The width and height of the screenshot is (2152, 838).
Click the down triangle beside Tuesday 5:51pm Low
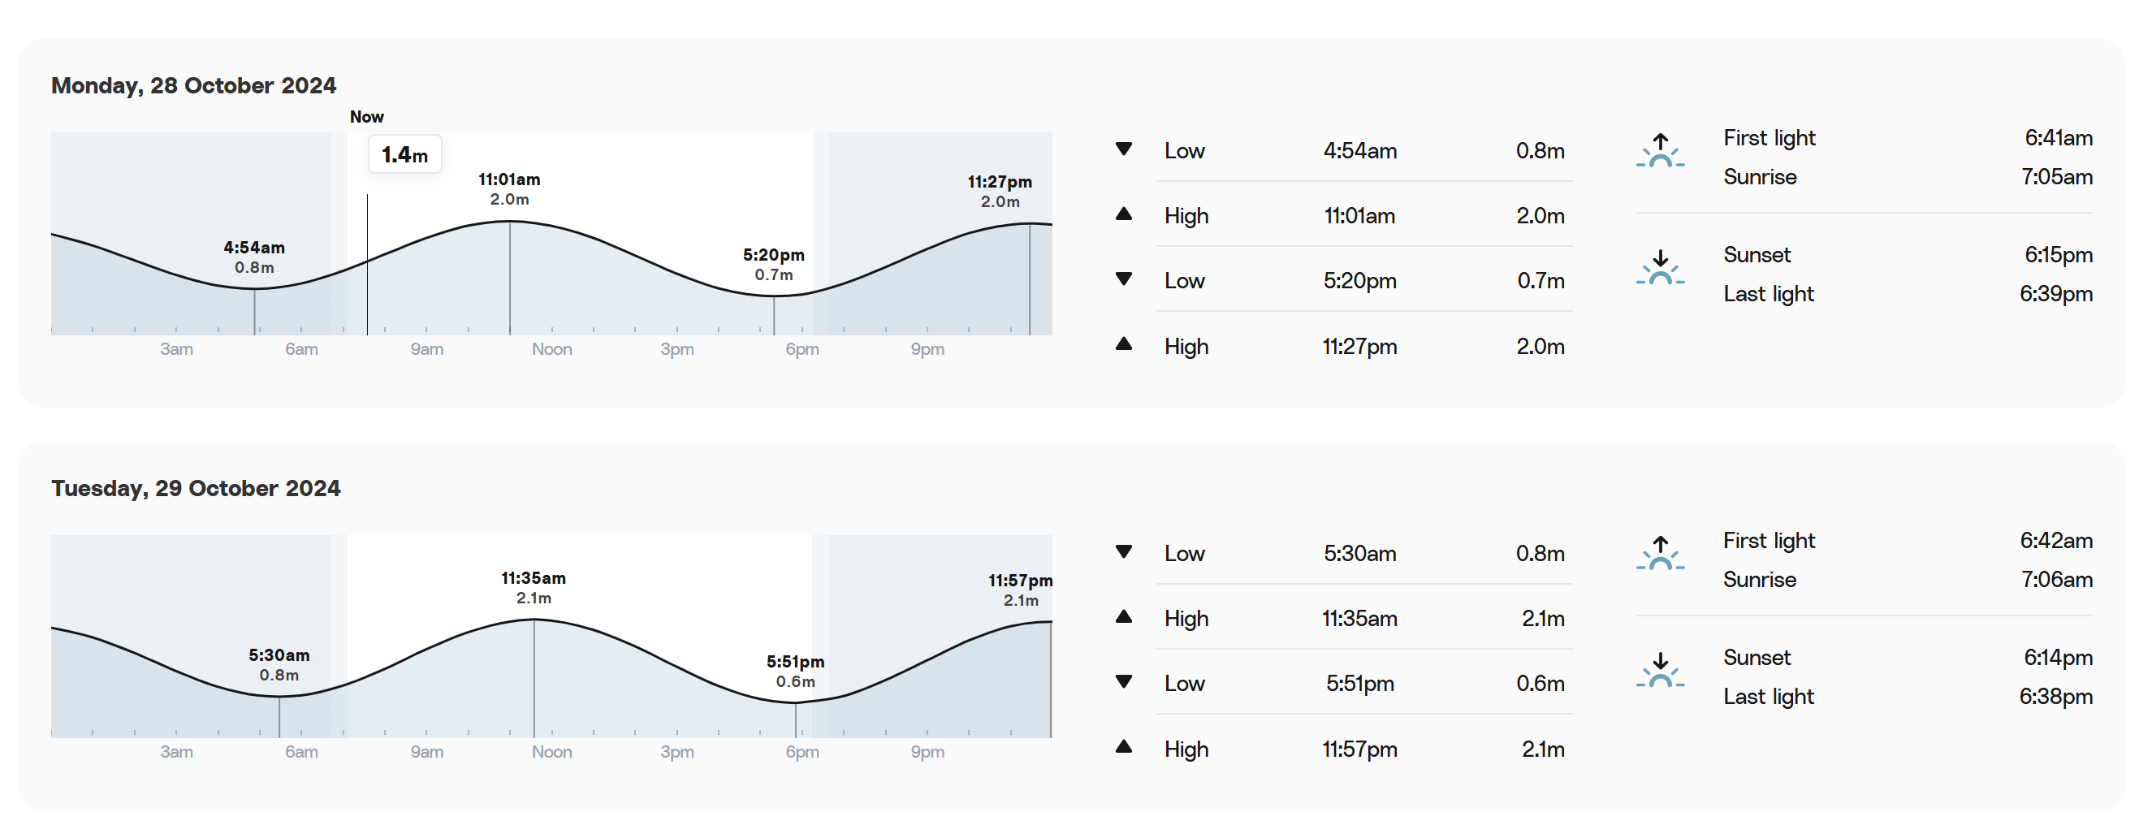click(x=1124, y=682)
